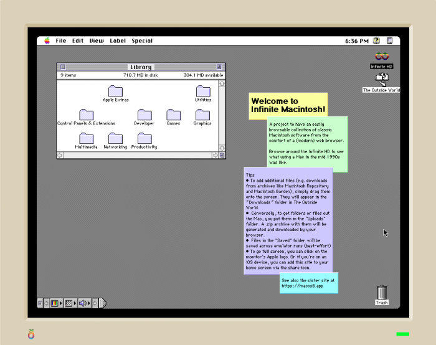Click the cyan macos8.app sister site note
The height and width of the screenshot is (345, 436).
pyautogui.click(x=309, y=283)
